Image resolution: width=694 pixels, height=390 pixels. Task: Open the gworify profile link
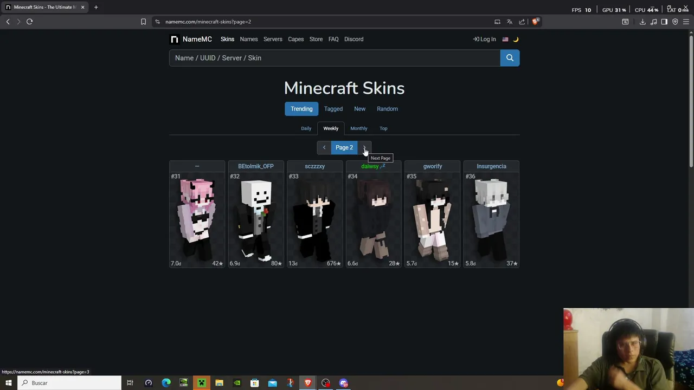click(433, 166)
